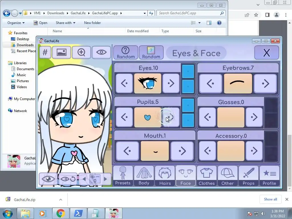Select previous Eyes style arrow
Image resolution: width=292 pixels, height=219 pixels.
point(124,83)
